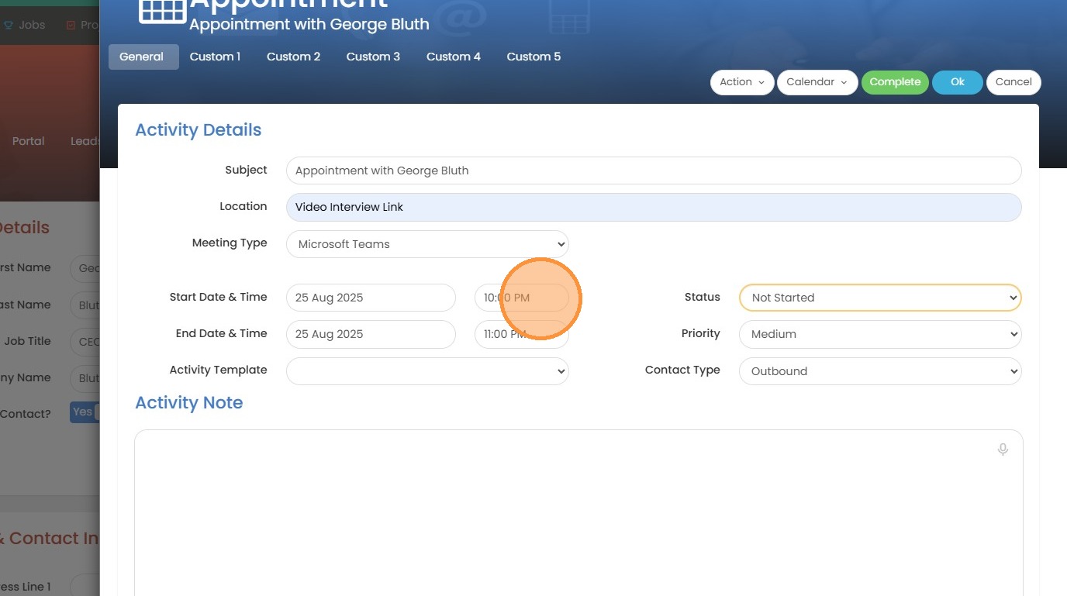Viewport: 1067px width, 596px height.
Task: Expand the Action dropdown menu
Action: tap(742, 82)
